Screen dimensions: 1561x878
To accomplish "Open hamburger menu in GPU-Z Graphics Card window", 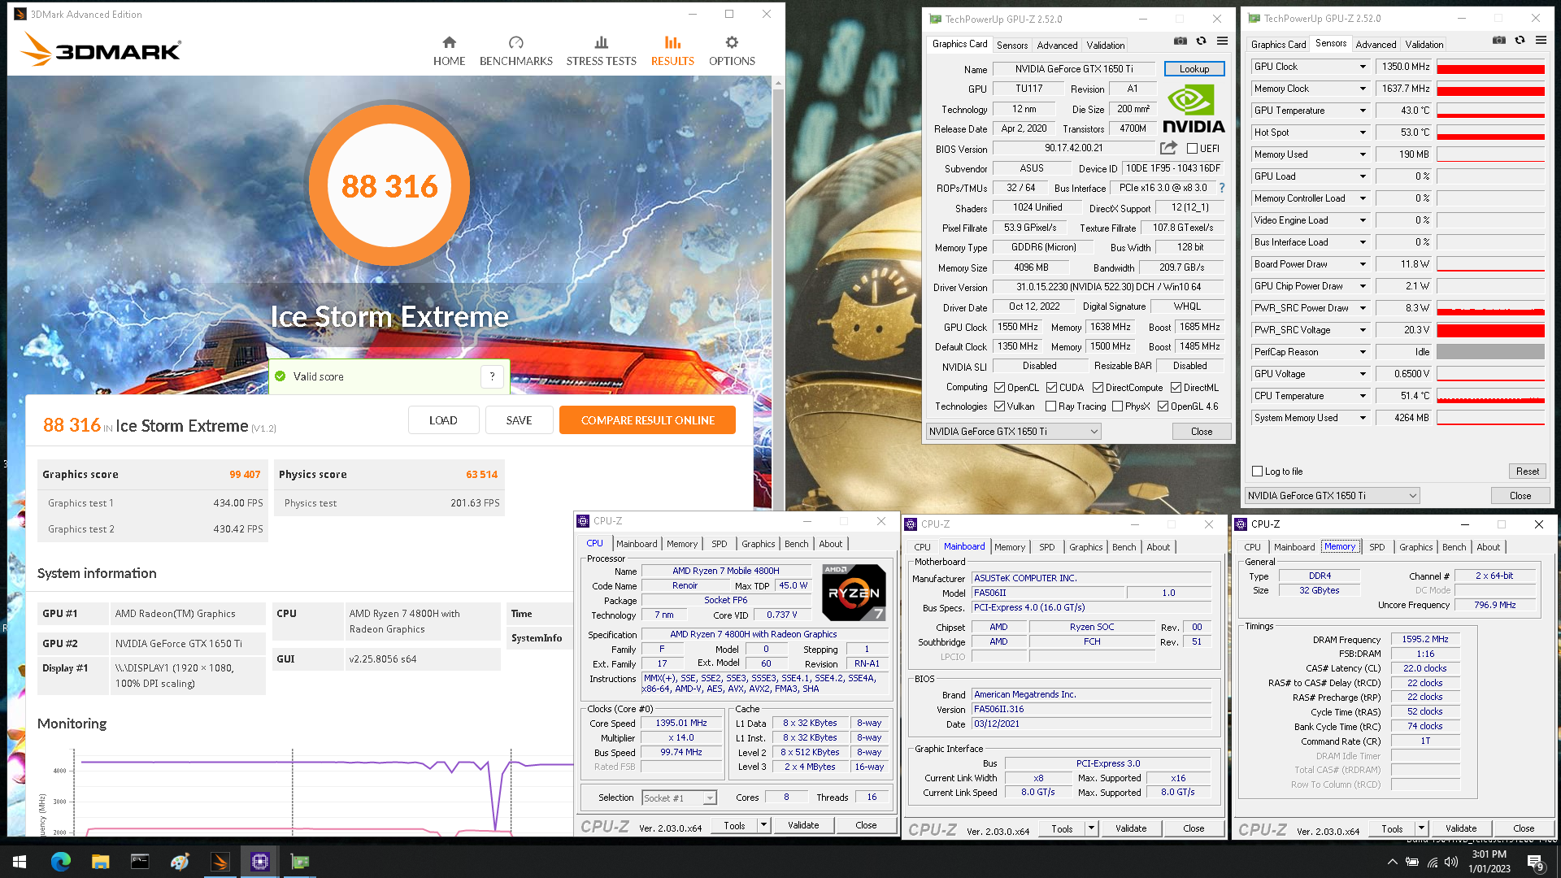I will point(1222,41).
